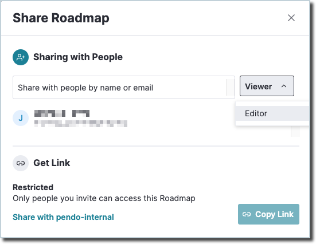
Task: Click the Share Roadmap dialog title
Action: [x=61, y=18]
